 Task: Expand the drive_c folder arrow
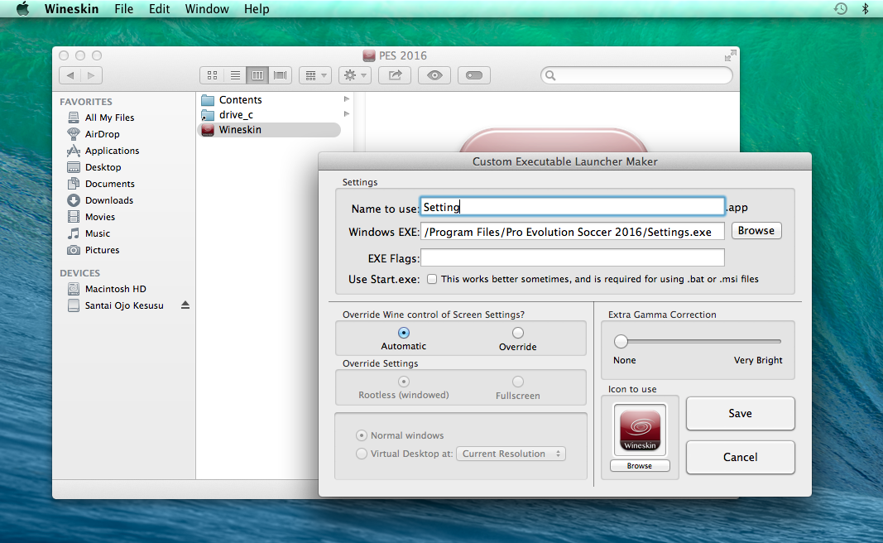(346, 113)
